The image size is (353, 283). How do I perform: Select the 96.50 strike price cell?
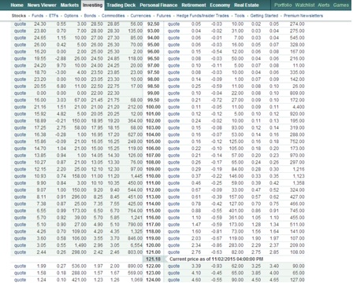pos(154,59)
